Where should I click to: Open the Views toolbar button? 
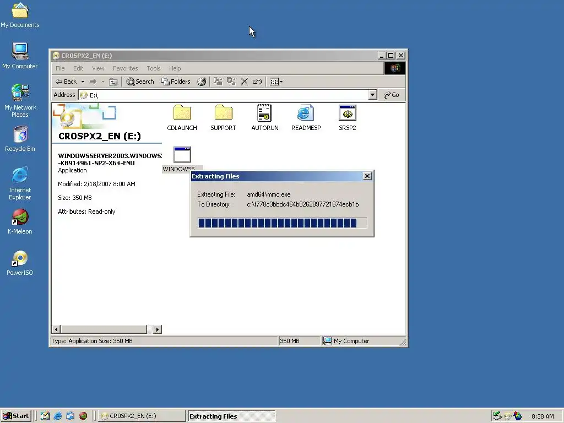(x=276, y=82)
